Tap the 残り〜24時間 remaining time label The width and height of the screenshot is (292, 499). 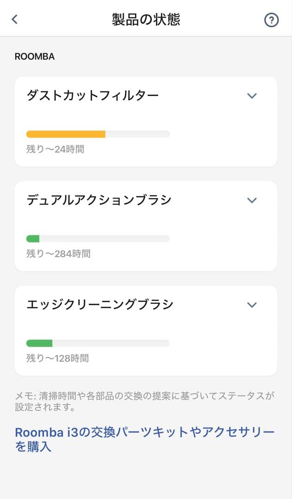click(55, 149)
